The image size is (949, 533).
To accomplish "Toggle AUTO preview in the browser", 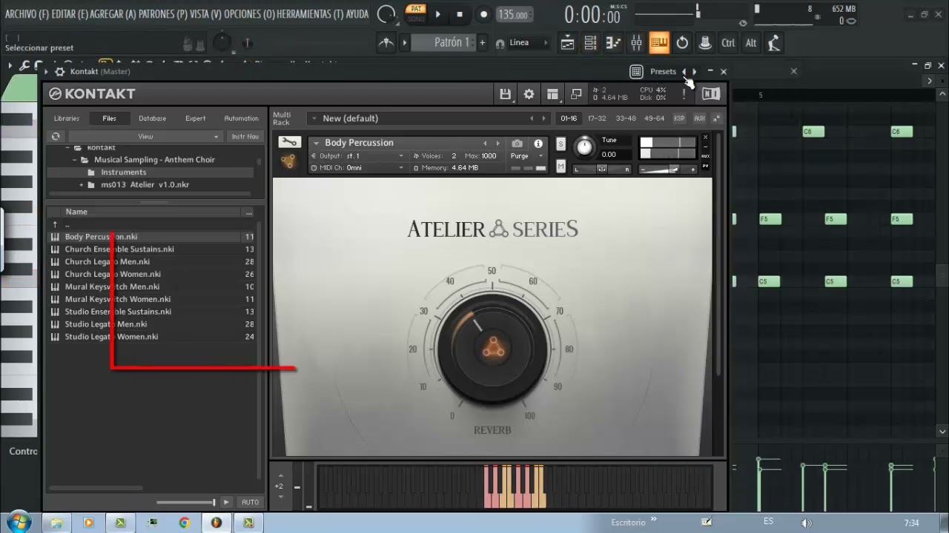I will tap(251, 502).
